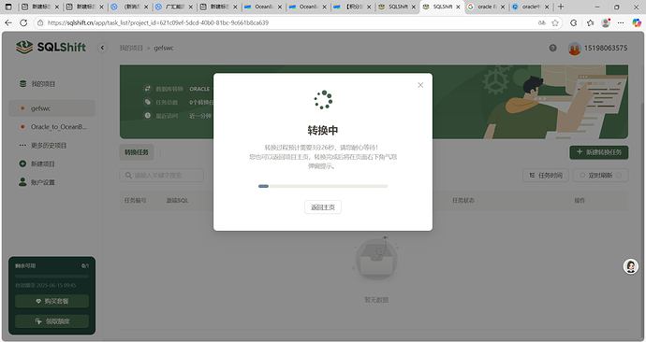Open the customer support chat avatar
Image resolution: width=646 pixels, height=342 pixels.
click(x=630, y=266)
